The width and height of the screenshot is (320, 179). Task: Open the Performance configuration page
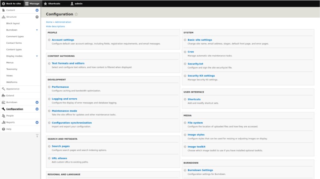(x=60, y=87)
